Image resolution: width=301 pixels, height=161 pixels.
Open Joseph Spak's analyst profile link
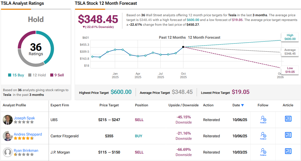[24, 118]
